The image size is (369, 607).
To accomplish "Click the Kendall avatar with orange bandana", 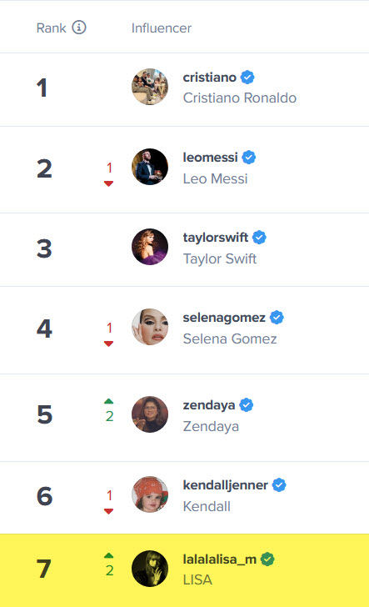I will point(150,494).
